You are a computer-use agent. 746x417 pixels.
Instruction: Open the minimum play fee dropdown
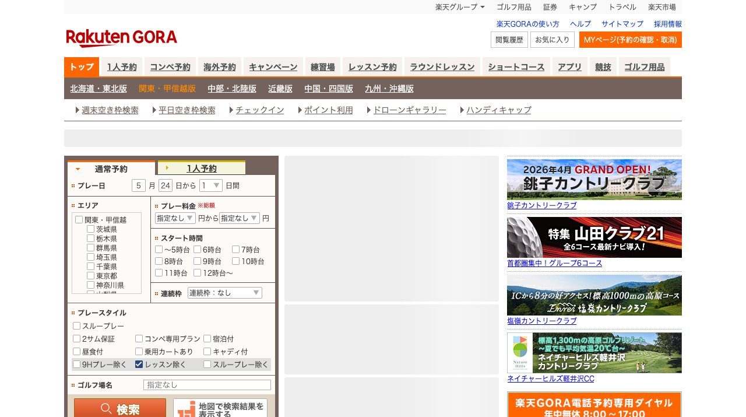coord(175,218)
